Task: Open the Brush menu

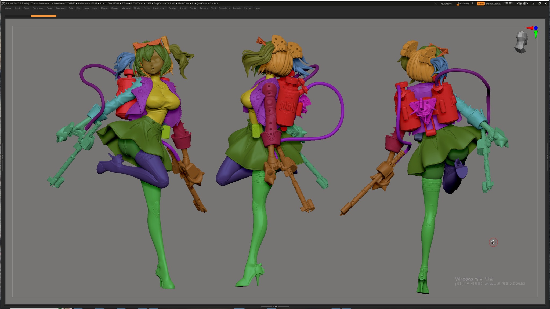Action: pyautogui.click(x=17, y=8)
